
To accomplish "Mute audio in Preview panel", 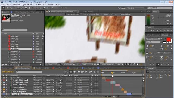I will [164, 30].
